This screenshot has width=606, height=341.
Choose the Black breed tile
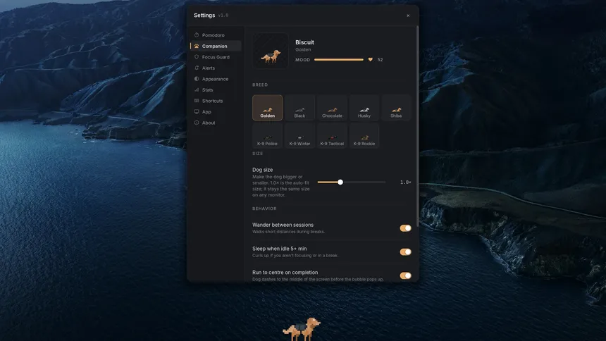point(299,108)
